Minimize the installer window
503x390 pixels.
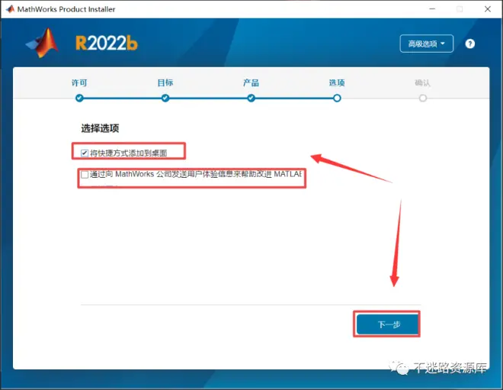(432, 9)
